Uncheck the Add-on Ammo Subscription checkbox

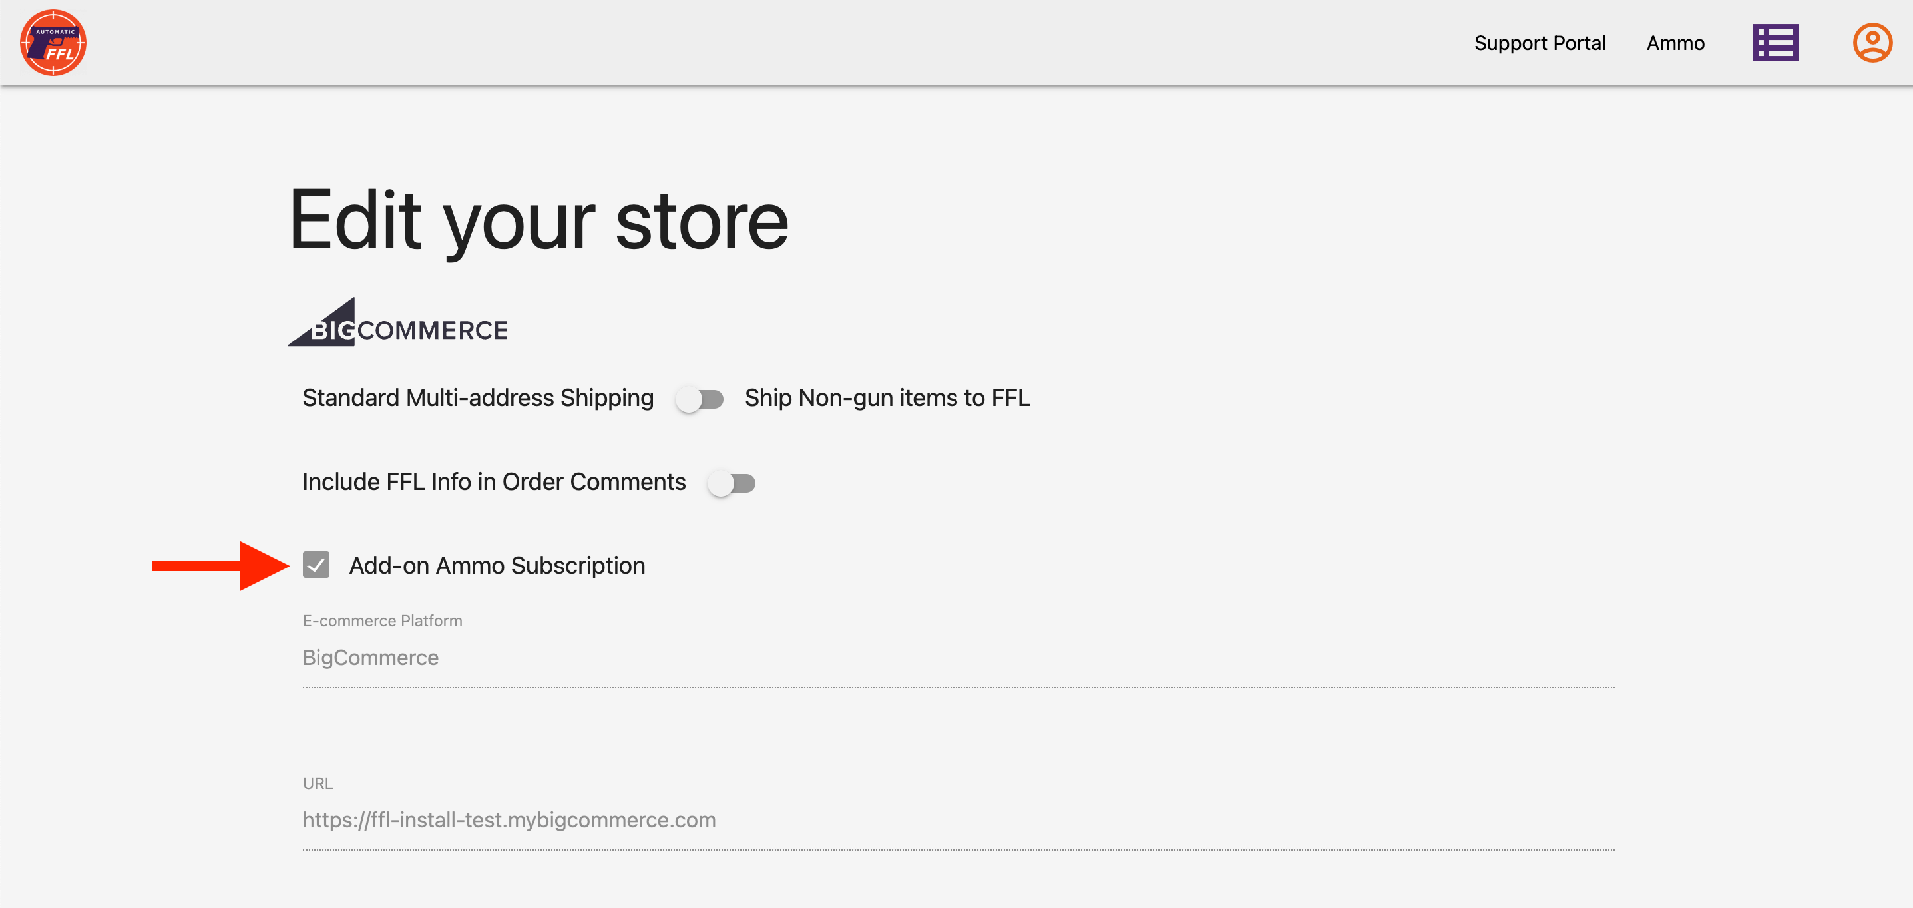coord(316,565)
